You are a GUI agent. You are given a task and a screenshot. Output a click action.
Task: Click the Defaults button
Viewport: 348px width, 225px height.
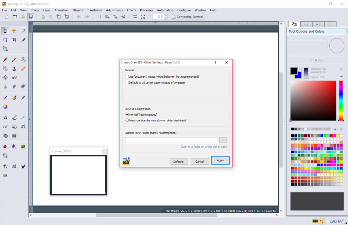tap(178, 162)
